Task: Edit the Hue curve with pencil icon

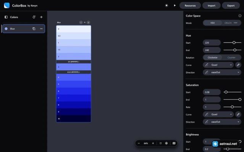Action: tap(238, 65)
